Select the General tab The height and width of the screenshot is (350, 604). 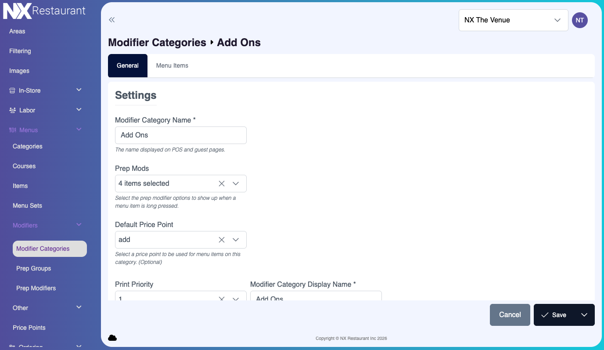click(x=128, y=65)
